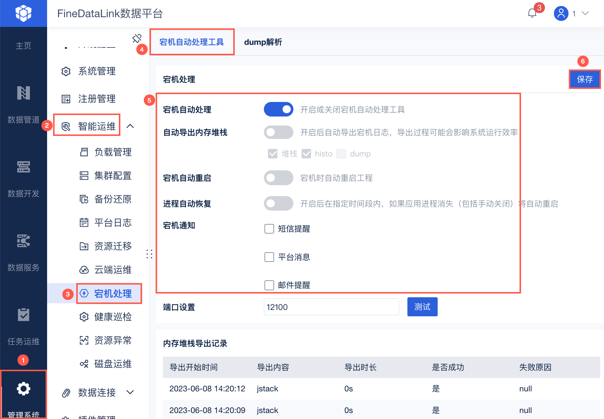
Task: Click the 资源迁移 icon
Action: (x=84, y=246)
